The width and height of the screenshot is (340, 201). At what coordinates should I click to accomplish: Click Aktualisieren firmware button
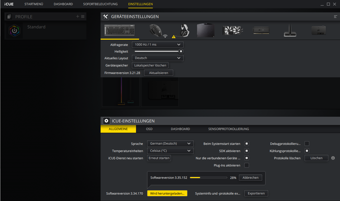[x=158, y=73]
